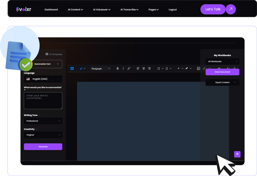Open the Summarize Text template dropdown
This screenshot has width=257, height=176.
(47, 64)
